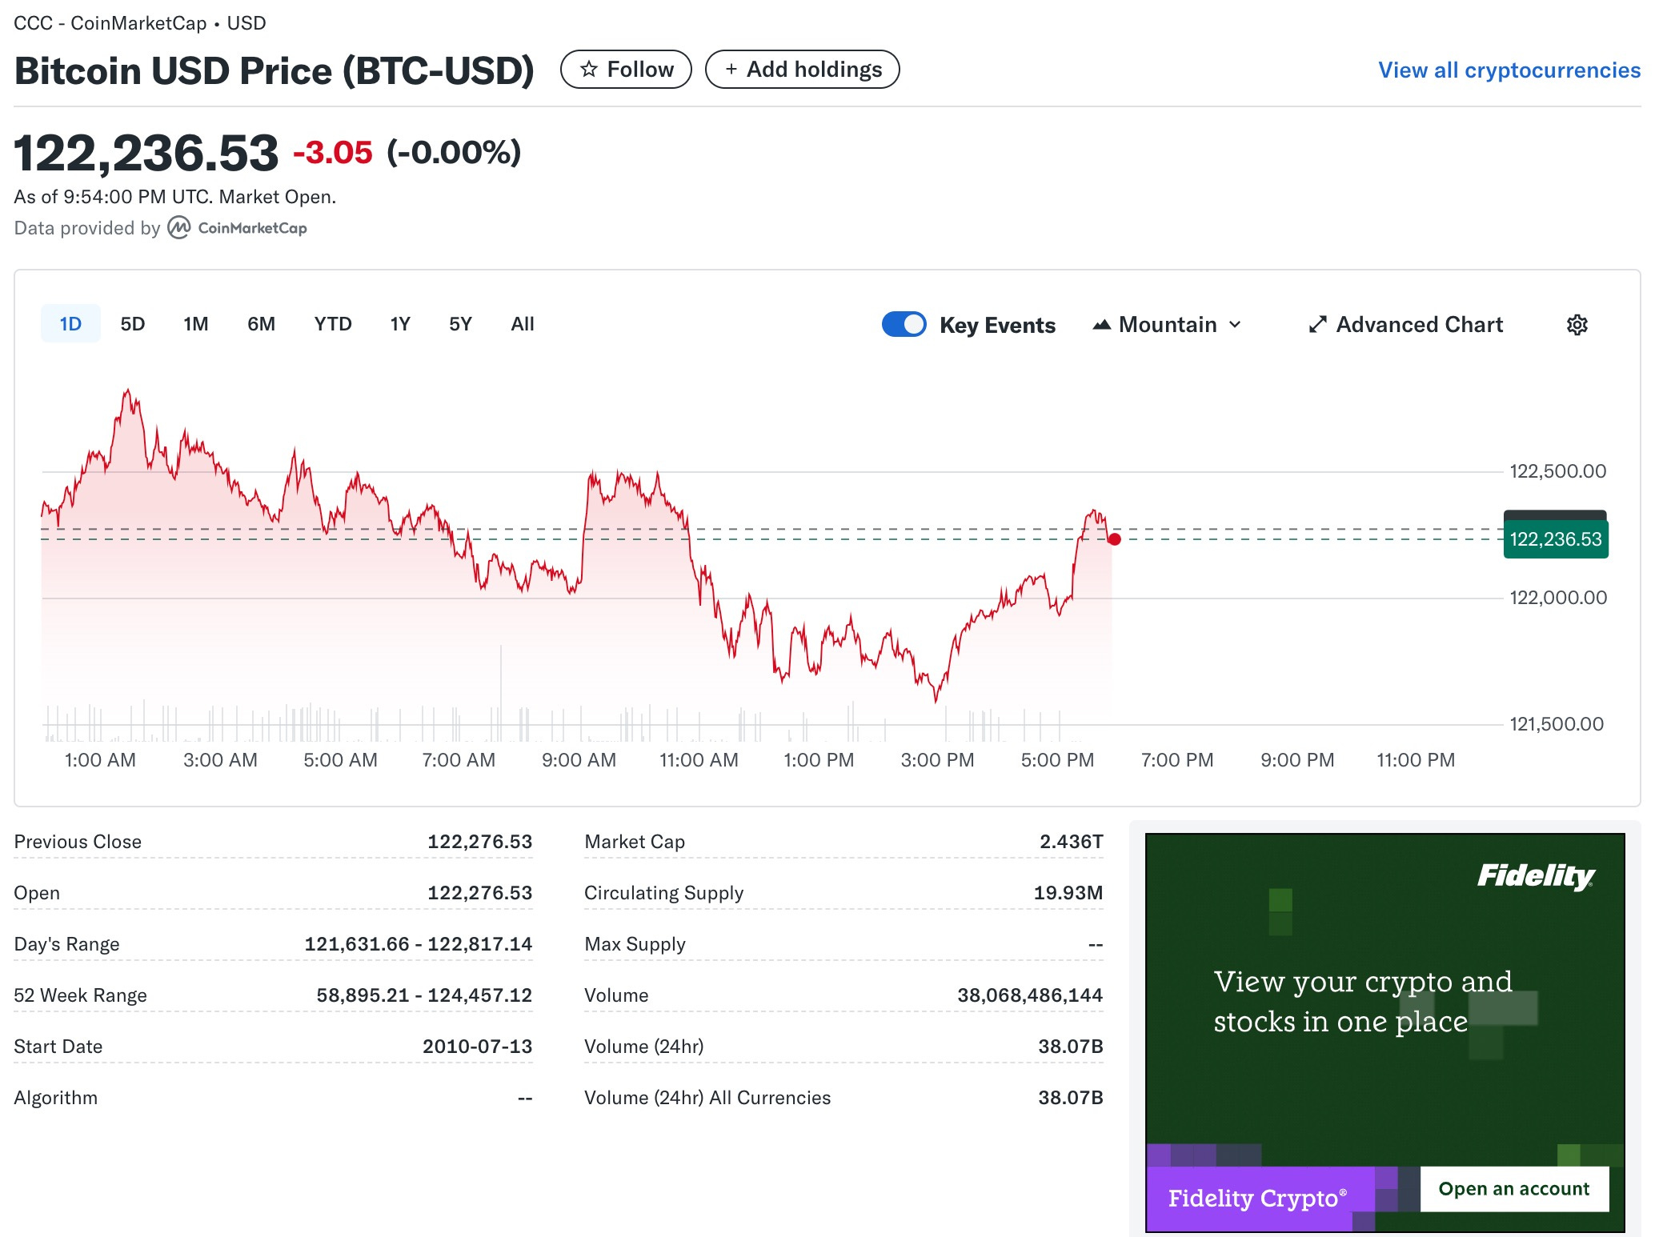1679x1237 pixels.
Task: Select the 5D time range tab
Action: click(133, 324)
